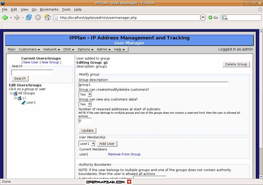Image resolution: width=263 pixels, height=185 pixels.
Task: Open the Firefox Edit menu
Action: (x=14, y=10)
